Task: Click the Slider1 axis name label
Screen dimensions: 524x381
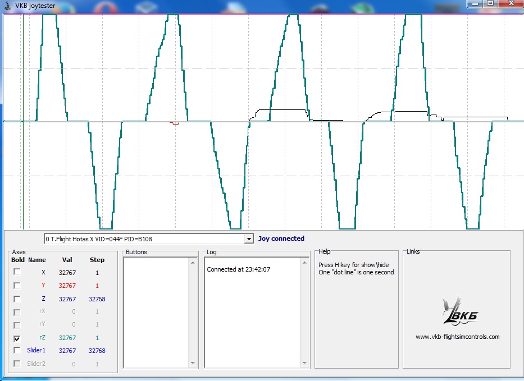Action: pyautogui.click(x=36, y=350)
